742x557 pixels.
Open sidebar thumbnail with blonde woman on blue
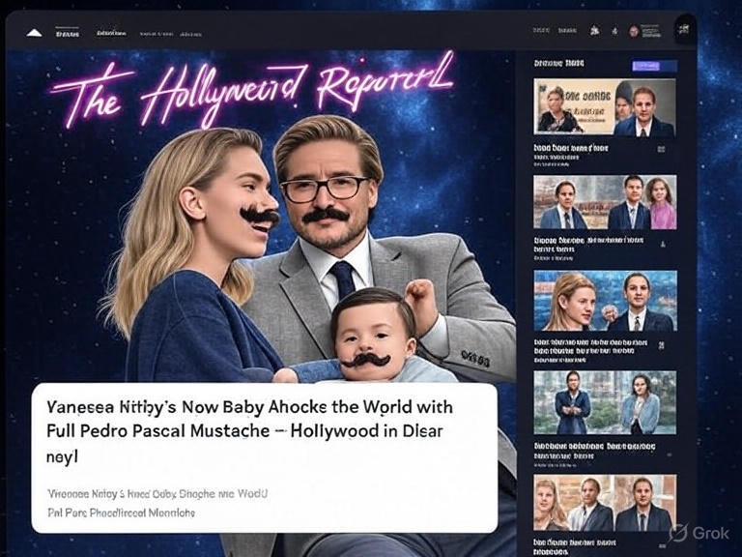click(x=605, y=301)
